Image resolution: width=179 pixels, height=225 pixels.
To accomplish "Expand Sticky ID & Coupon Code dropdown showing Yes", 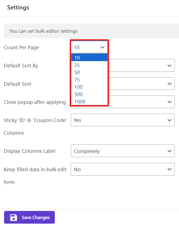I will pos(123,120).
